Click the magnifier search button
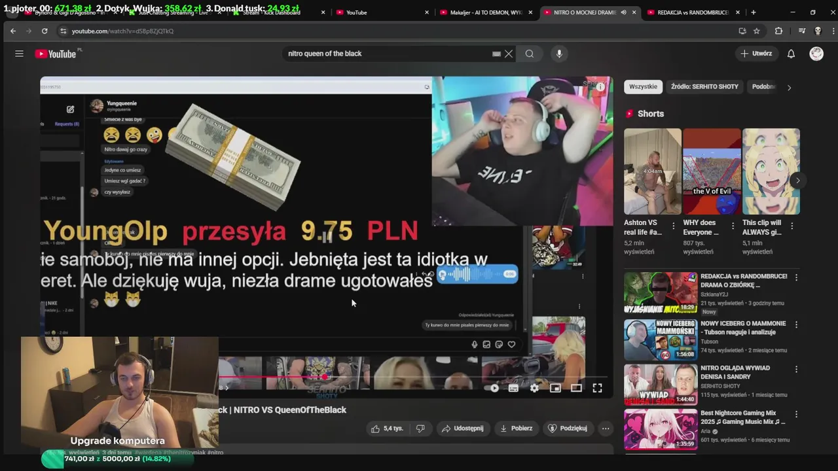This screenshot has height=471, width=838. click(530, 54)
